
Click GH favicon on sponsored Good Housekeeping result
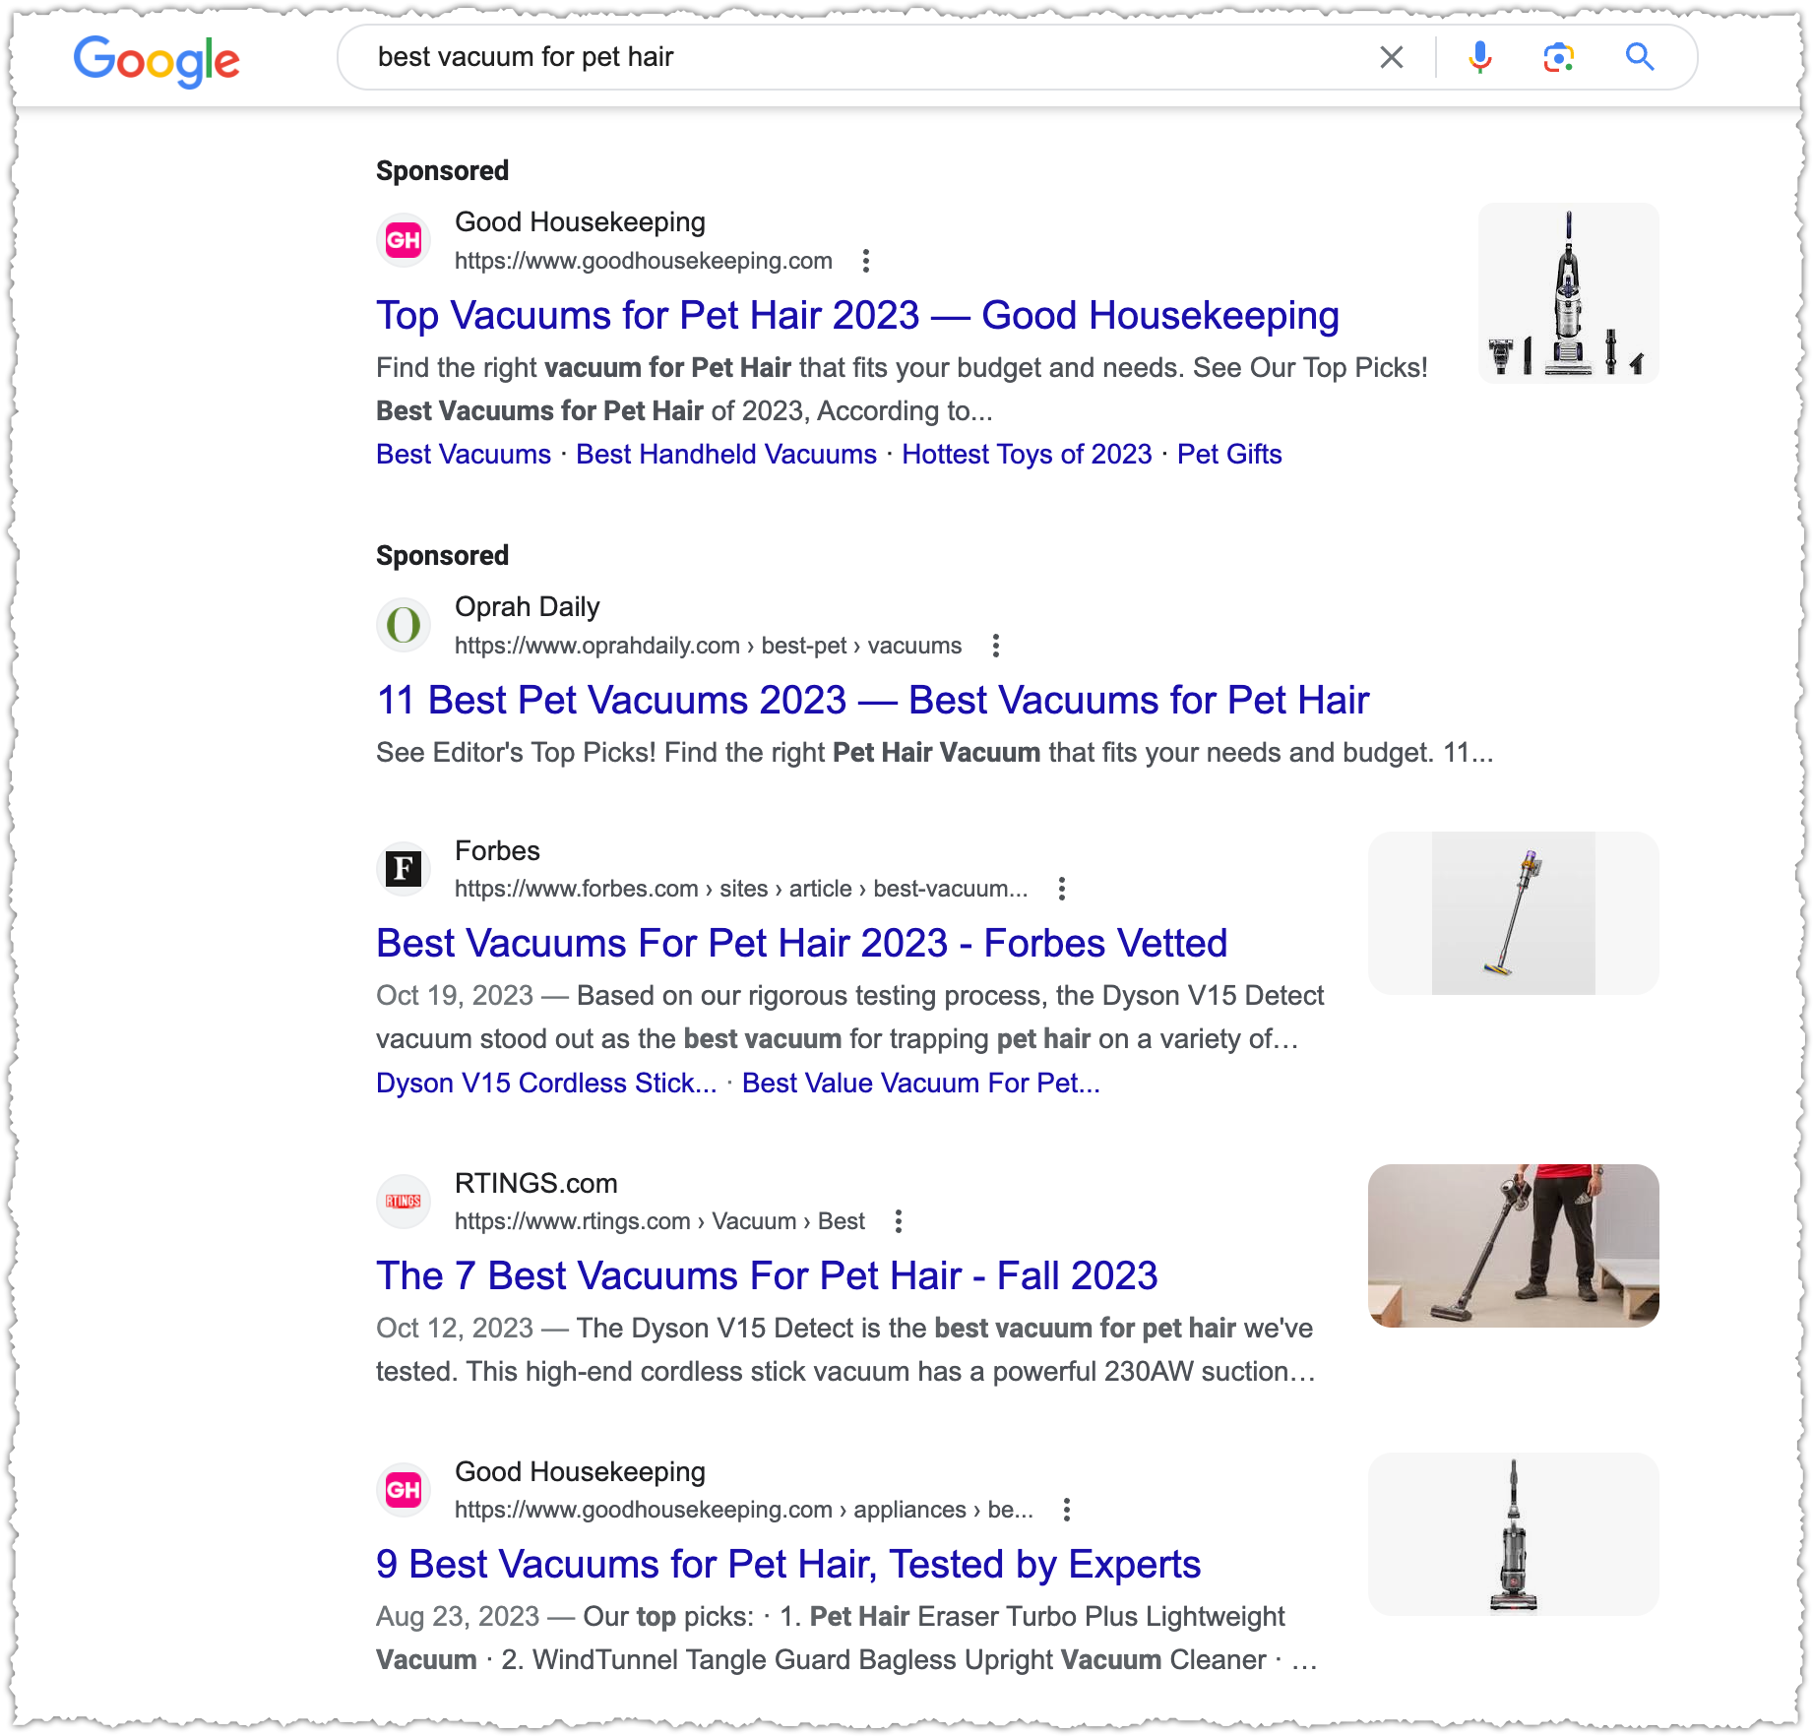pyautogui.click(x=404, y=240)
